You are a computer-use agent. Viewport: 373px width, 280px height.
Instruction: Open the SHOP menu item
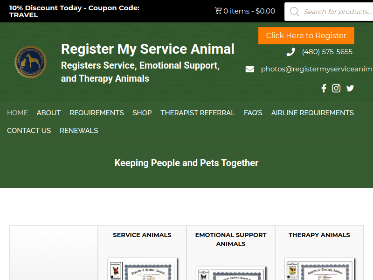point(142,113)
